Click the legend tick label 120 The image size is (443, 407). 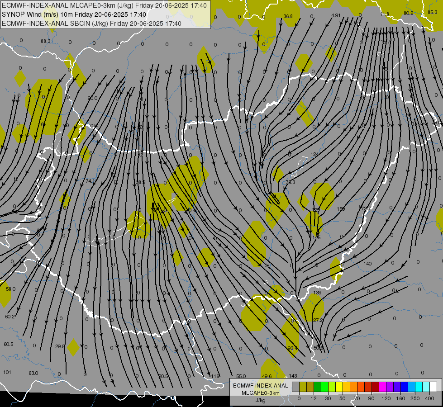click(x=386, y=398)
